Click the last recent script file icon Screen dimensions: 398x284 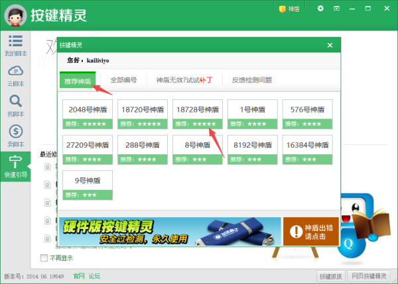(48, 238)
